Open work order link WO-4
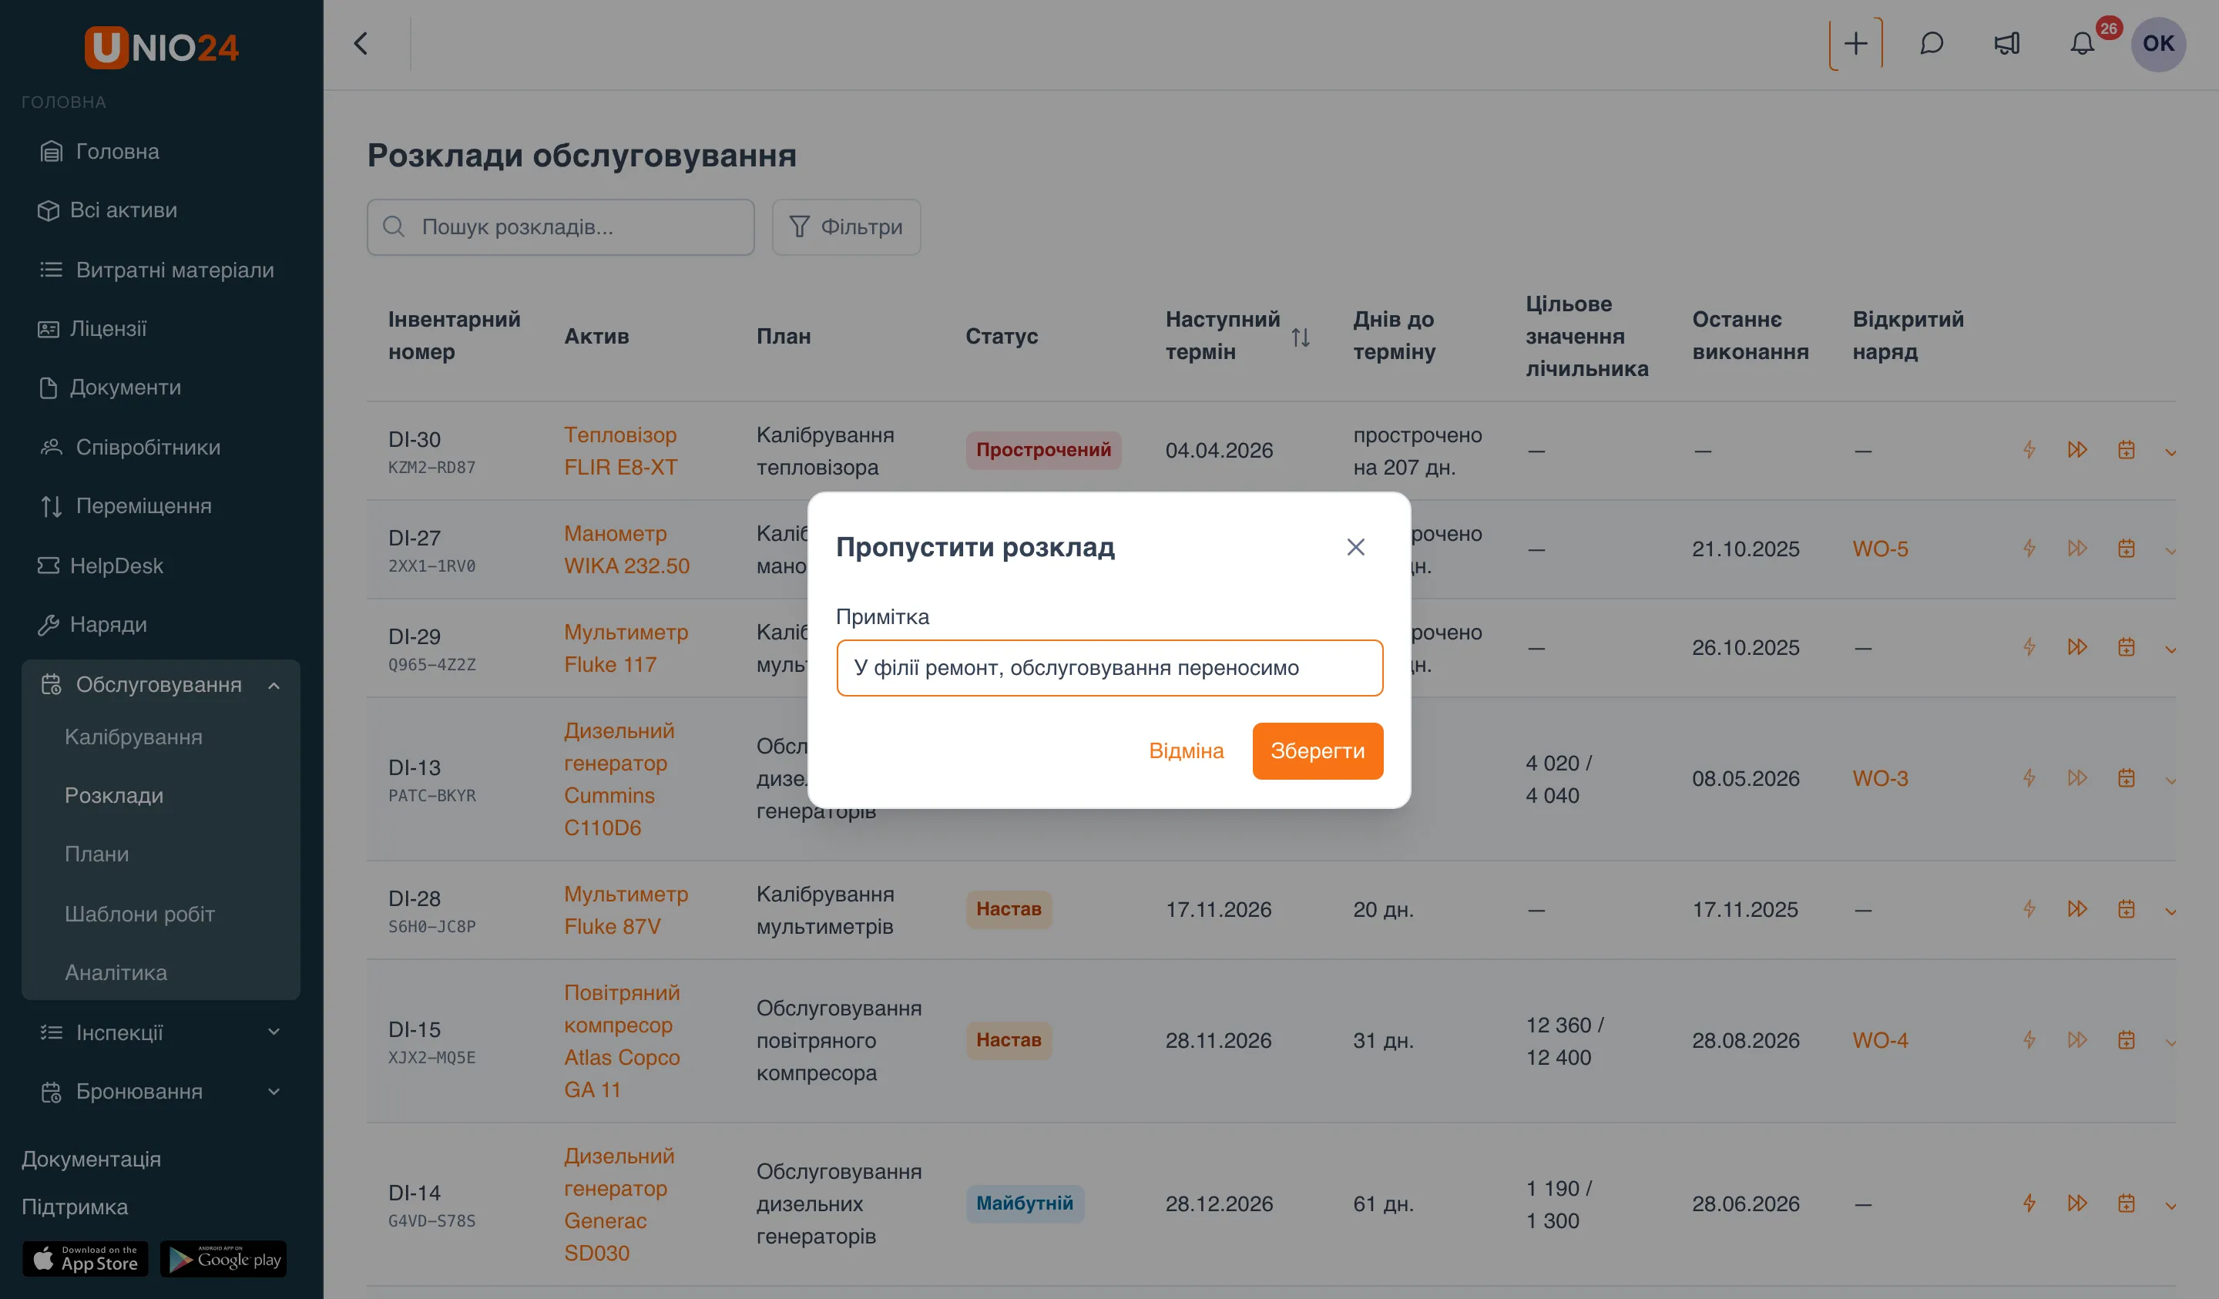The image size is (2219, 1299). pyautogui.click(x=1879, y=1040)
